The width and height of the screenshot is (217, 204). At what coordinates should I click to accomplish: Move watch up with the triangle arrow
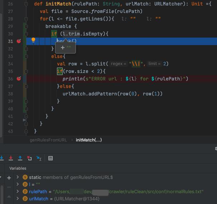point(9,196)
